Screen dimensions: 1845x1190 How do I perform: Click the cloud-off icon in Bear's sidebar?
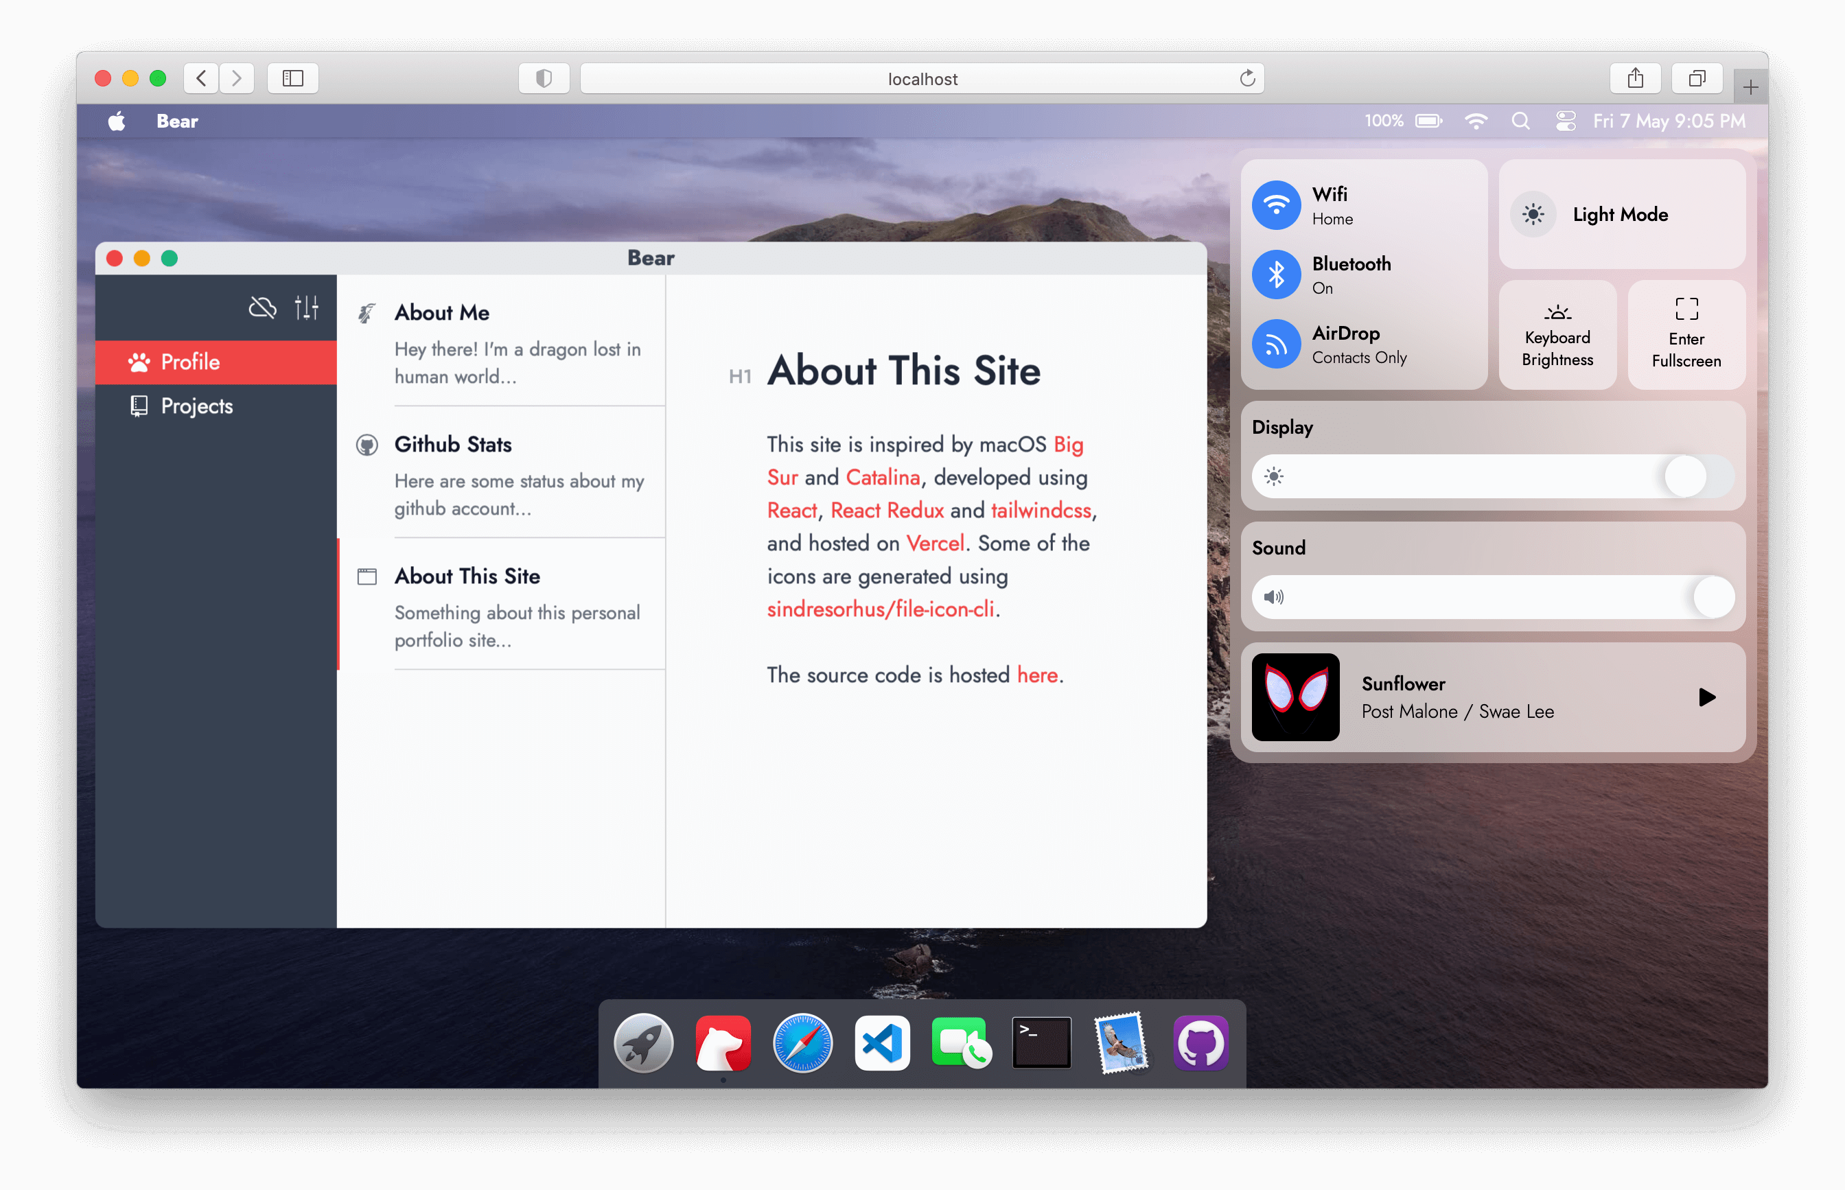coord(262,307)
